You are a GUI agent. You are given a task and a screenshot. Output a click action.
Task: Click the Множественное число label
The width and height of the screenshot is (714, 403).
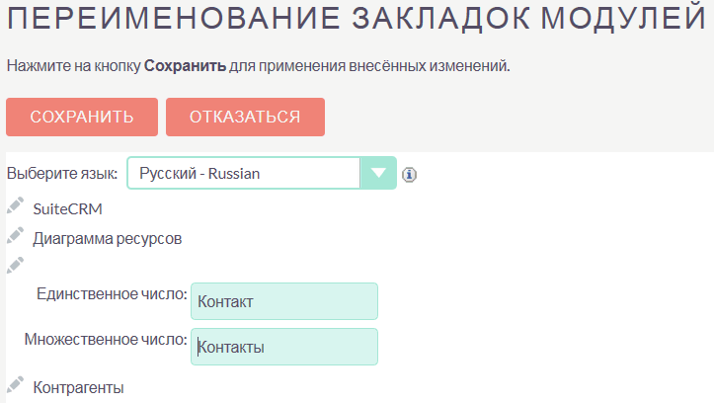[106, 339]
